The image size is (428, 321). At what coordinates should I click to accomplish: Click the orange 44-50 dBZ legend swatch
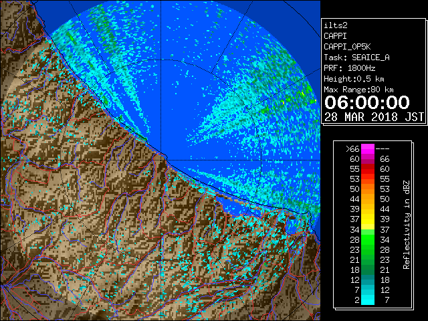pos(368,199)
